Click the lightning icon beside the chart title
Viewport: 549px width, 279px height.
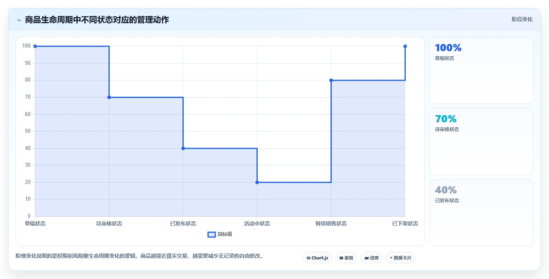pyautogui.click(x=19, y=20)
